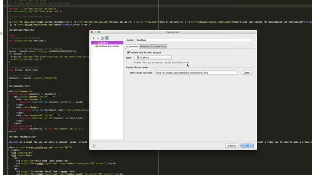
Task: Click the 'Project files are already on locally installed server' note
Action: pyautogui.click(x=161, y=63)
